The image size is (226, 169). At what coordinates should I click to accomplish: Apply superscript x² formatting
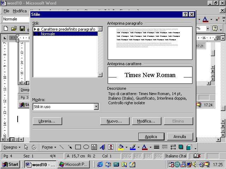pos(218,19)
